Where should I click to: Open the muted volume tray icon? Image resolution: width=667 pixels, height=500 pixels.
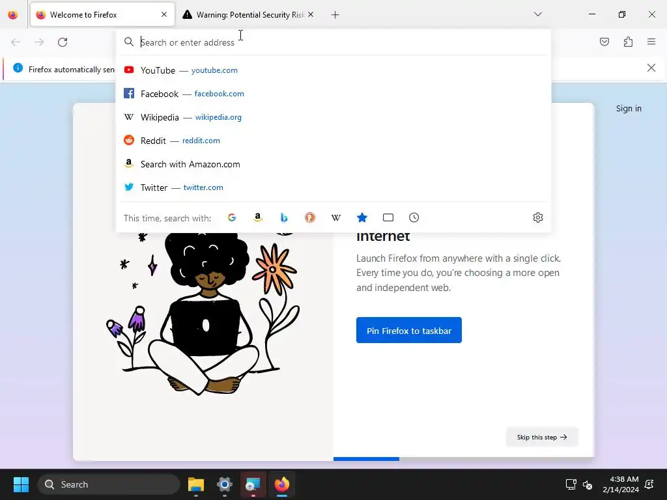(588, 484)
